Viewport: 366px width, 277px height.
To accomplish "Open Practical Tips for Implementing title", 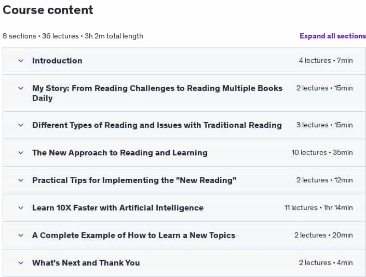I will [x=134, y=180].
